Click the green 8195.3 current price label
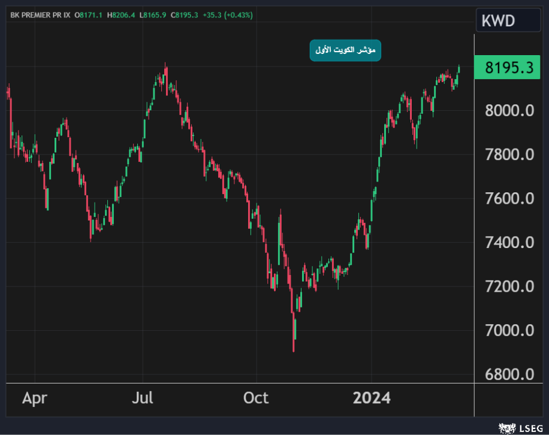 coord(509,68)
